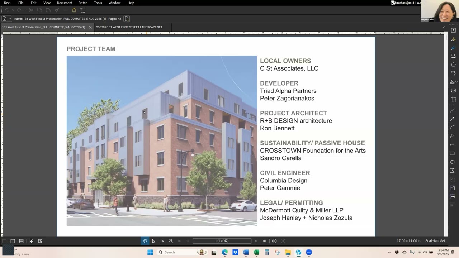Expand tab list dropdown chevron
The image size is (459, 258).
[443, 27]
